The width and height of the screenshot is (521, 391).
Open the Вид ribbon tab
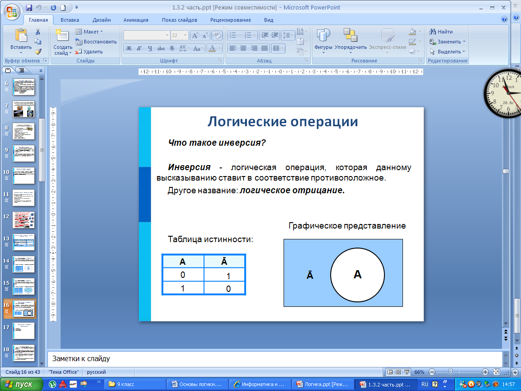[x=269, y=20]
